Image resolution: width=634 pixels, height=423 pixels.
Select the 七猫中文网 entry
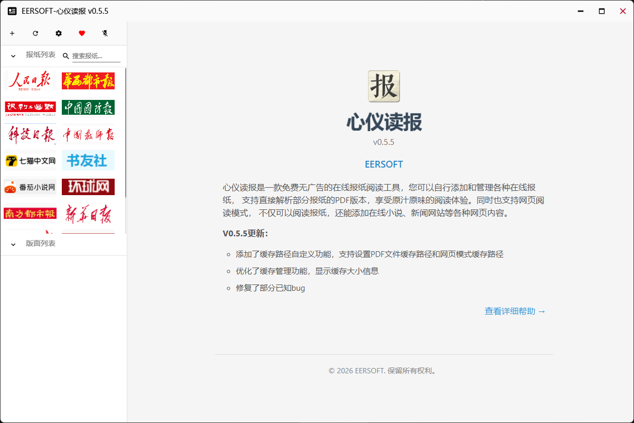pos(30,160)
